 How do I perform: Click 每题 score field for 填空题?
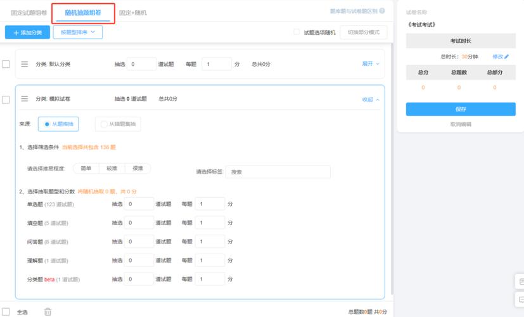[210, 223]
